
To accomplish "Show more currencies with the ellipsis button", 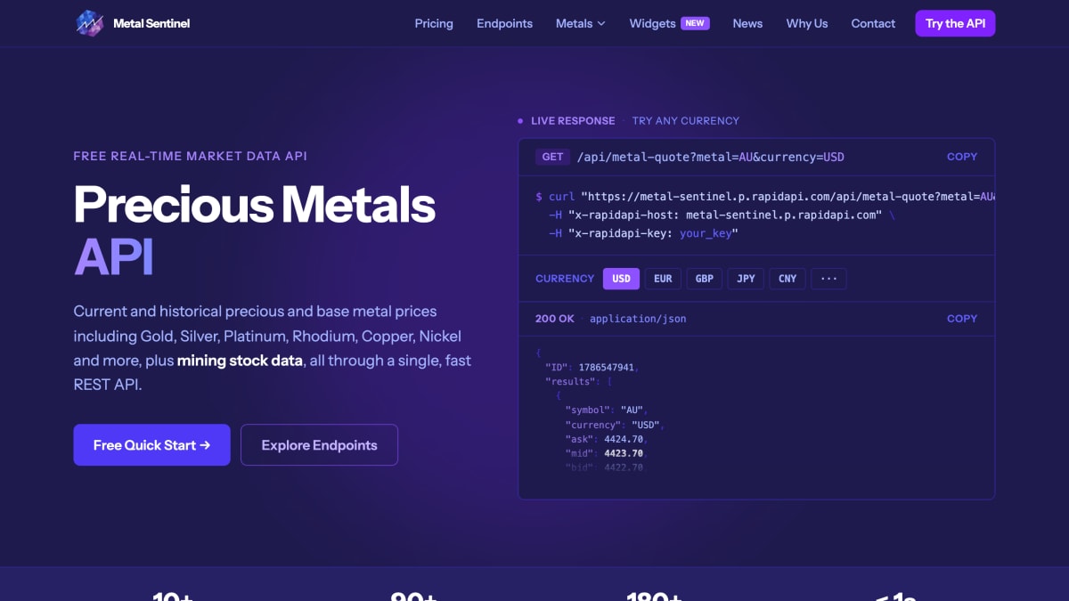I will (828, 279).
